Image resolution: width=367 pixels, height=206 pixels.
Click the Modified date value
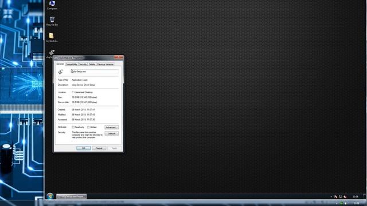coord(83,114)
